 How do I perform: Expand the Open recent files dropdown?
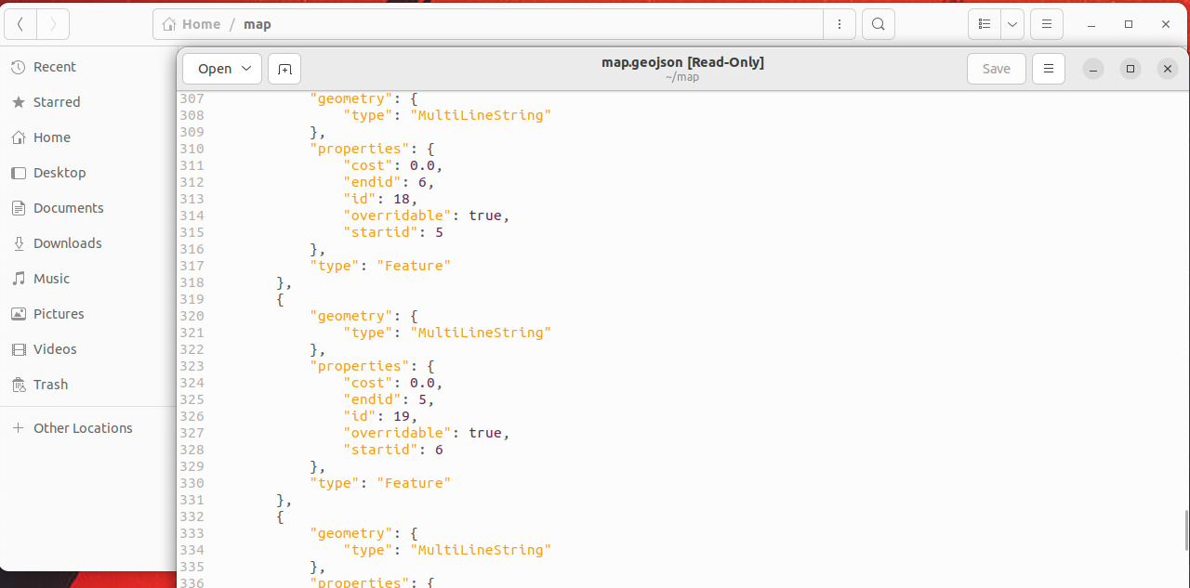tap(246, 69)
